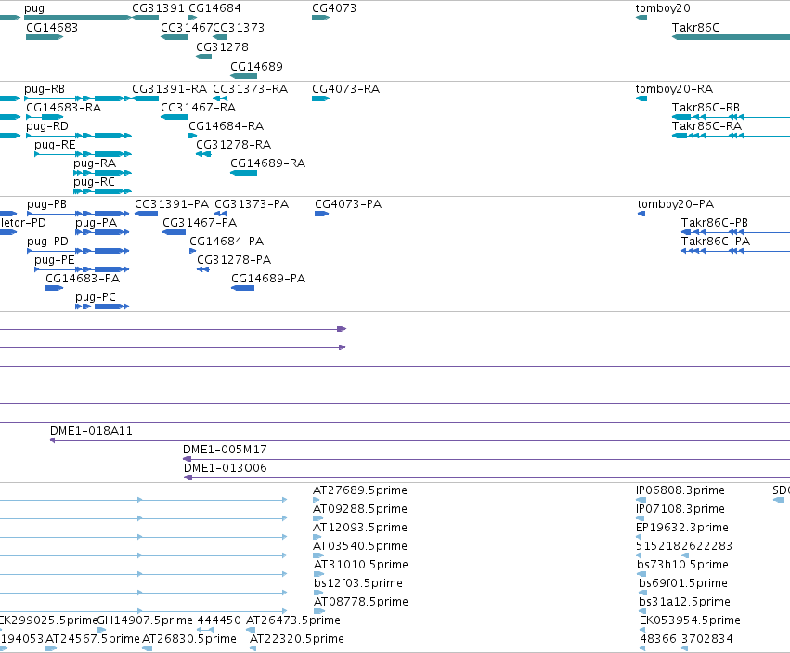Open protein label CG4073-PA
This screenshot has width=790, height=653.
348,204
